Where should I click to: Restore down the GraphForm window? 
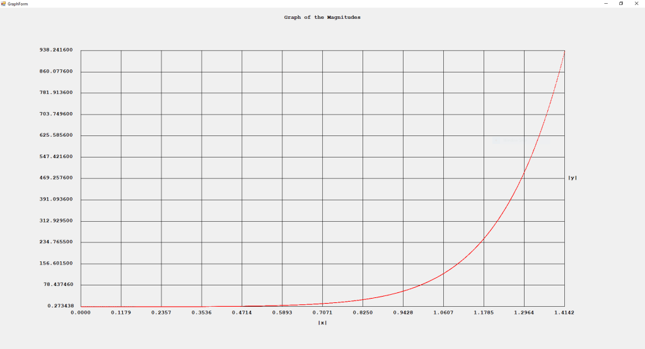pyautogui.click(x=621, y=4)
